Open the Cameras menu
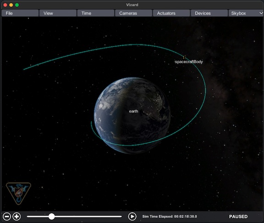 [133, 13]
